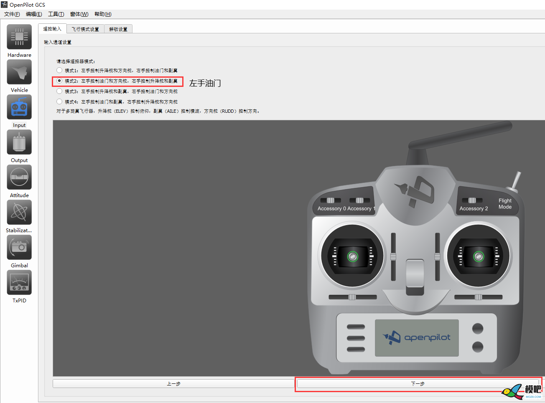Click the right joystick on the transmitter
The height and width of the screenshot is (403, 545).
point(479,256)
